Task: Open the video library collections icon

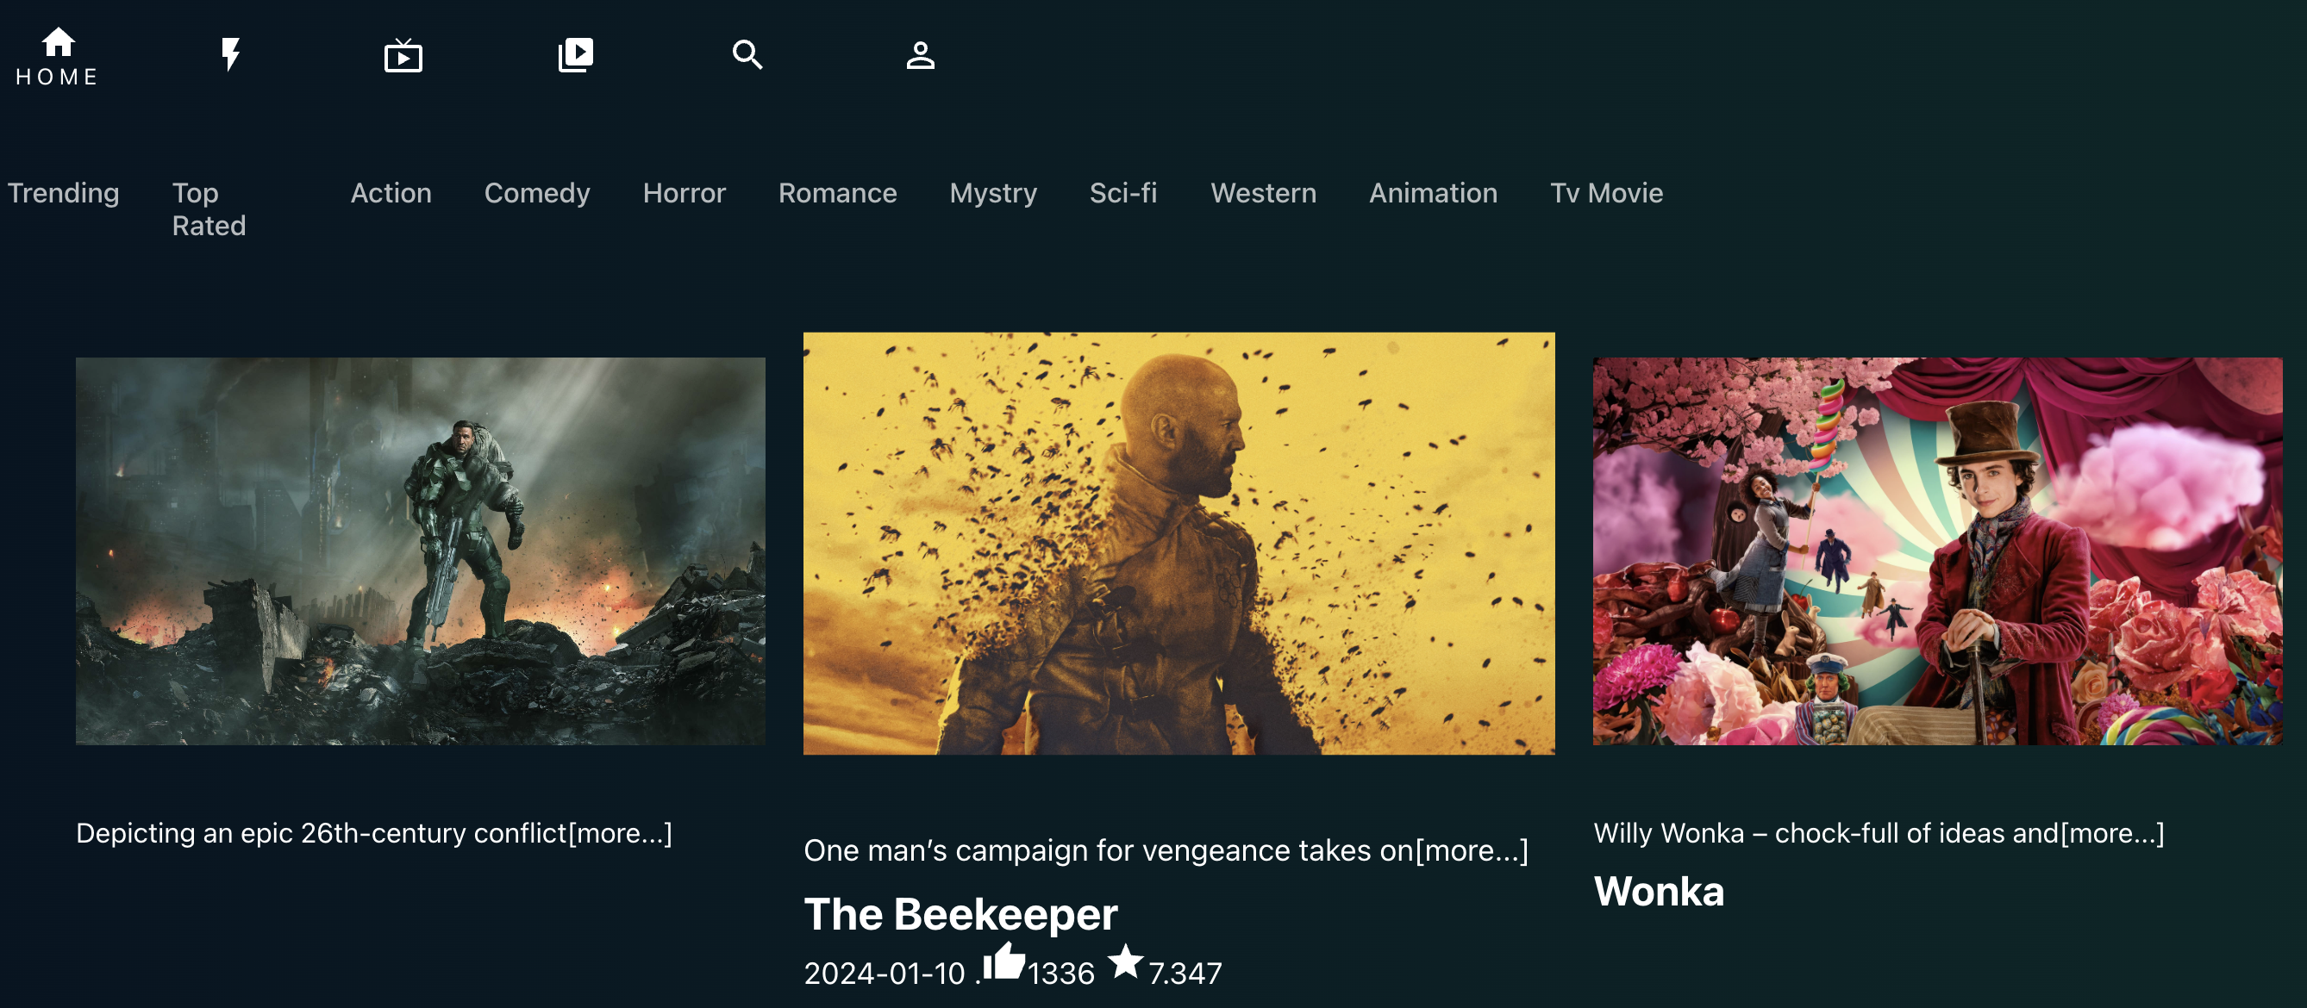Action: pyautogui.click(x=576, y=54)
